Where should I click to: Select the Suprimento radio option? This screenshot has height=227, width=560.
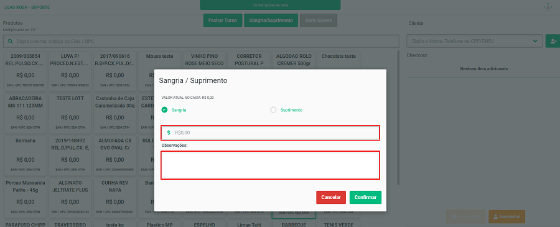[273, 110]
